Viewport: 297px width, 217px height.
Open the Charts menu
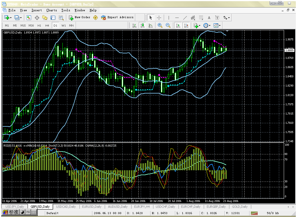coord(52,10)
